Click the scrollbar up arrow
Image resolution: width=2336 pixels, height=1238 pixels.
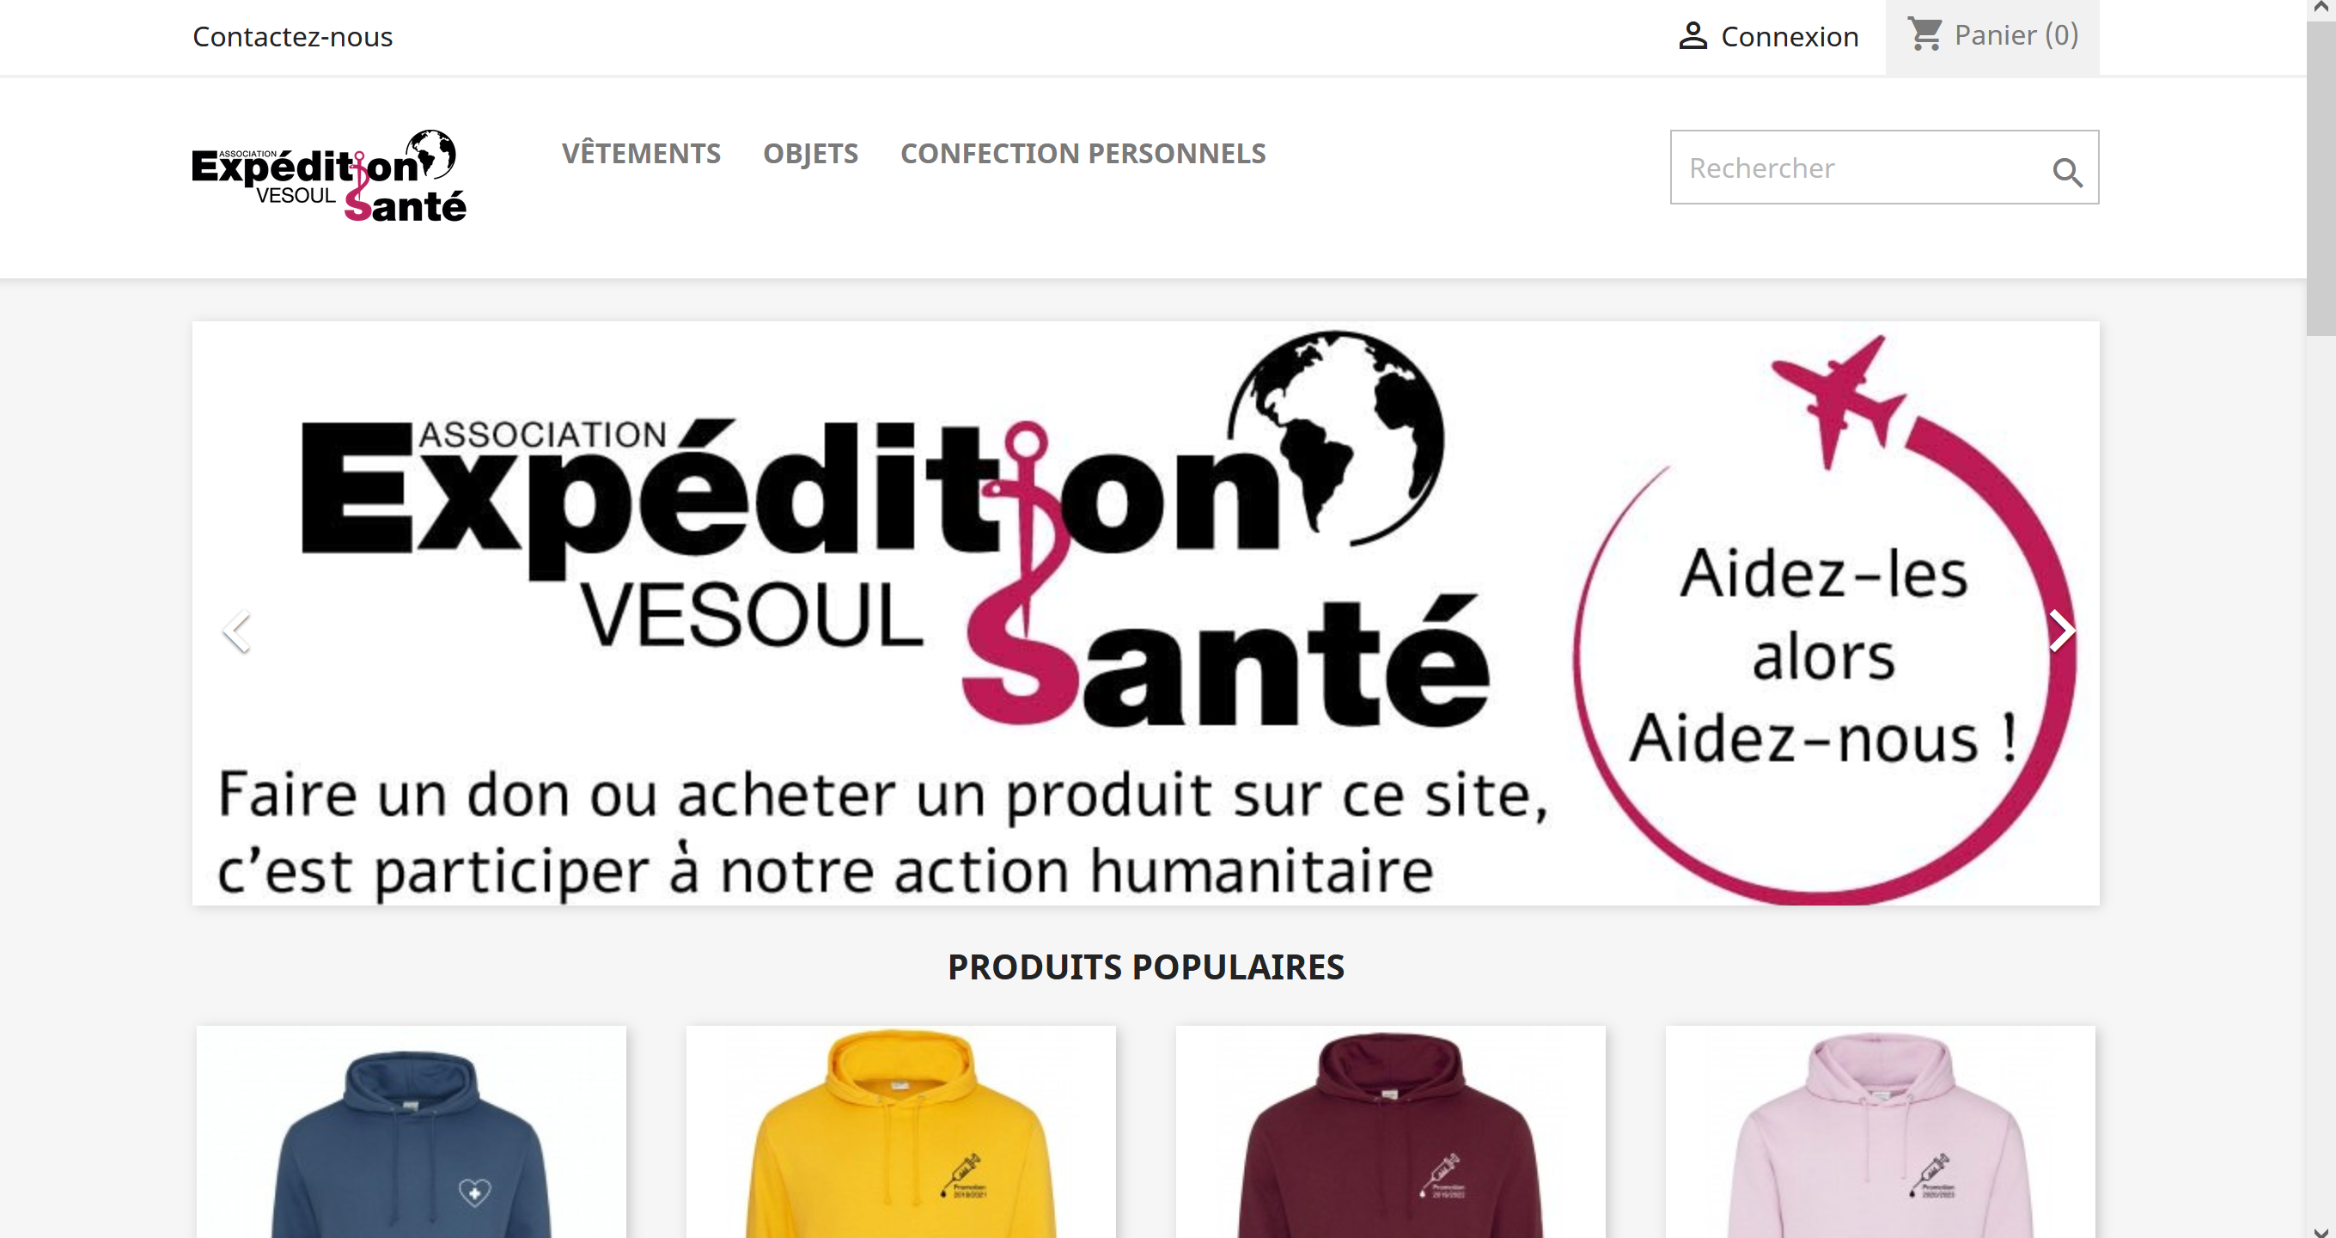click(2321, 9)
